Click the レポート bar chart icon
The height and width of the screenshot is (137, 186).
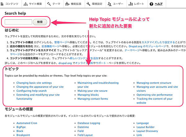(131, 4)
